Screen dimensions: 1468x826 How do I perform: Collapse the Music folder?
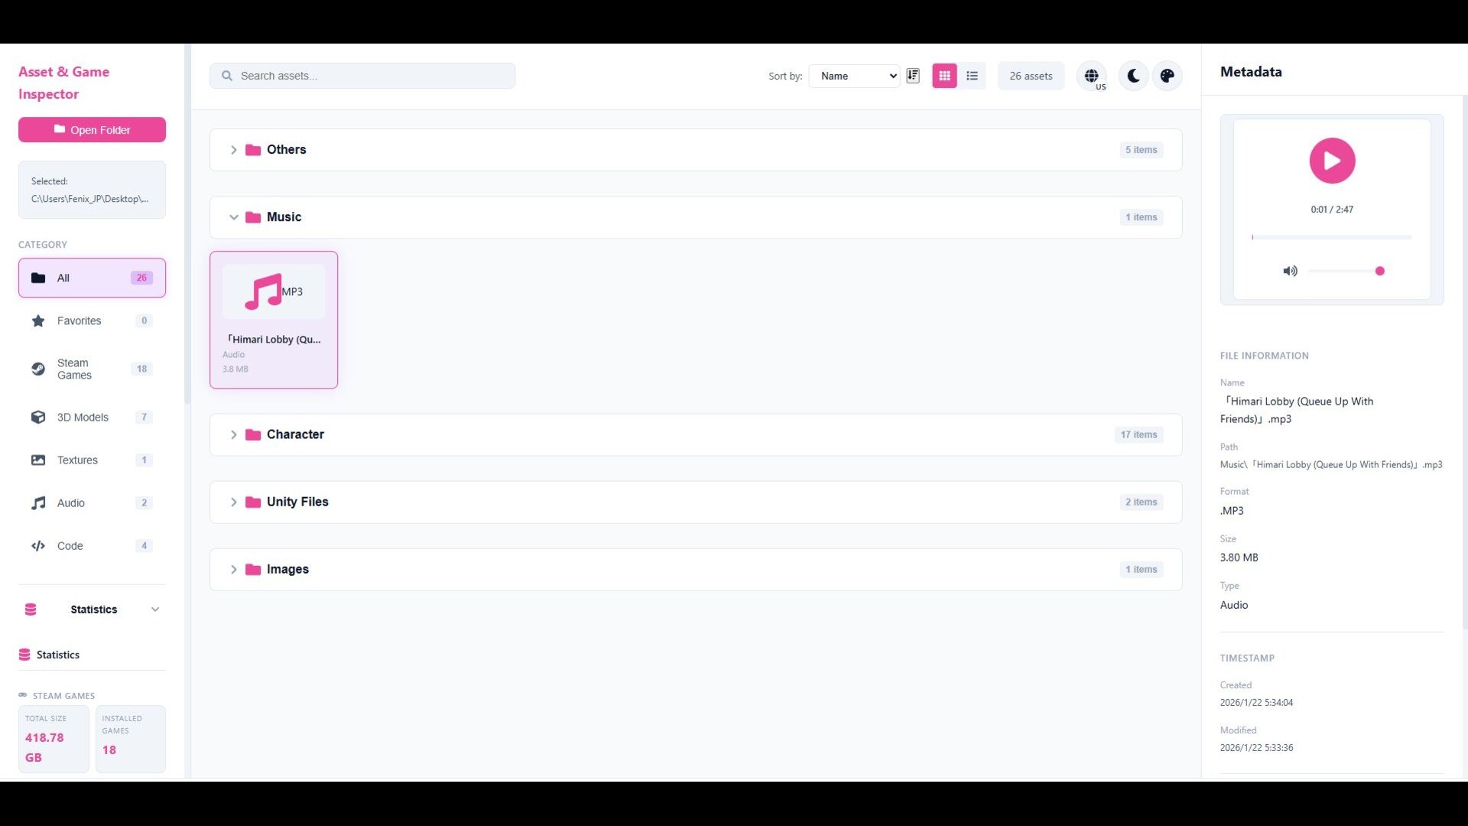pyautogui.click(x=234, y=217)
